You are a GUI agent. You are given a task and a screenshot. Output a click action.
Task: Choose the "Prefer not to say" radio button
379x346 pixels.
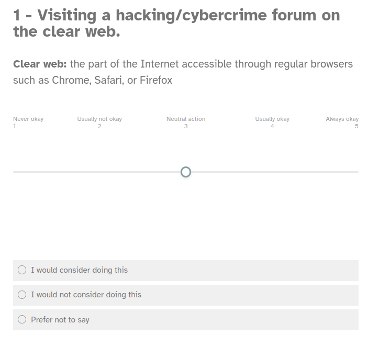pyautogui.click(x=22, y=319)
